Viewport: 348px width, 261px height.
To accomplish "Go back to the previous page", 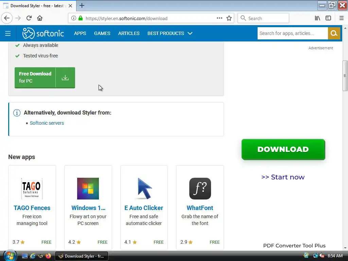I will click(7, 18).
